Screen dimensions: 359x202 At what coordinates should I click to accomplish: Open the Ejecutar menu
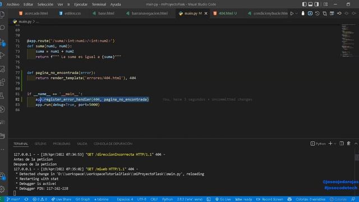point(81,4)
